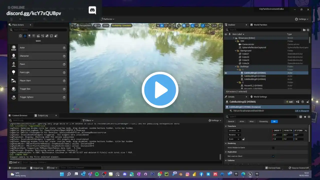This screenshot has width=320, height=180.
Task: Select the Scale transform tool in viewport
Action: click(170, 25)
